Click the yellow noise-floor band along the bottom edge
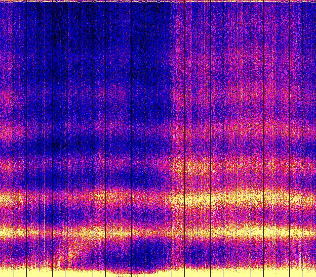This screenshot has height=277, width=316. click(158, 273)
